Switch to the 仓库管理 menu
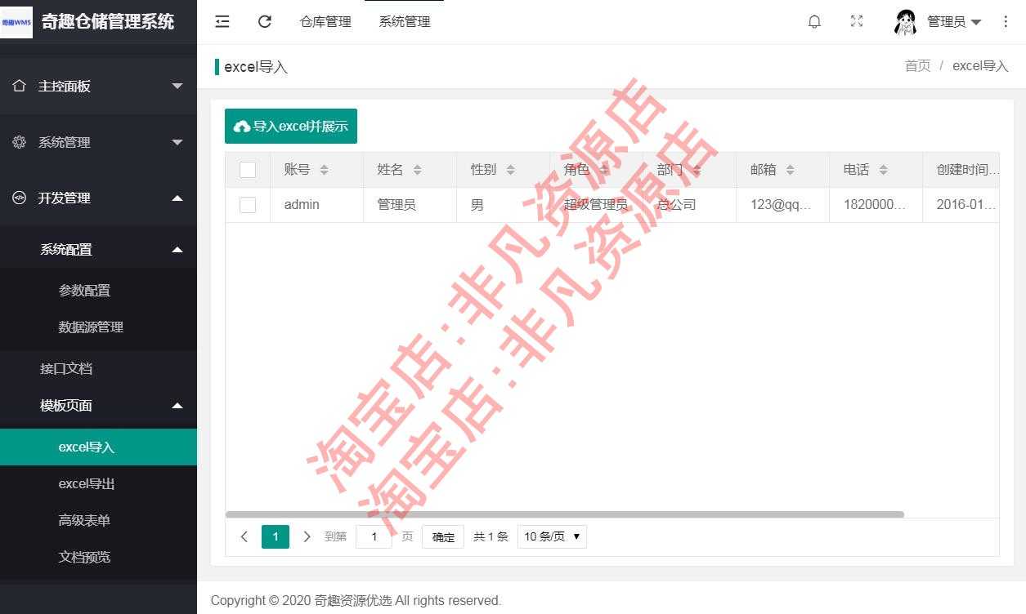This screenshot has width=1026, height=614. 325,21
